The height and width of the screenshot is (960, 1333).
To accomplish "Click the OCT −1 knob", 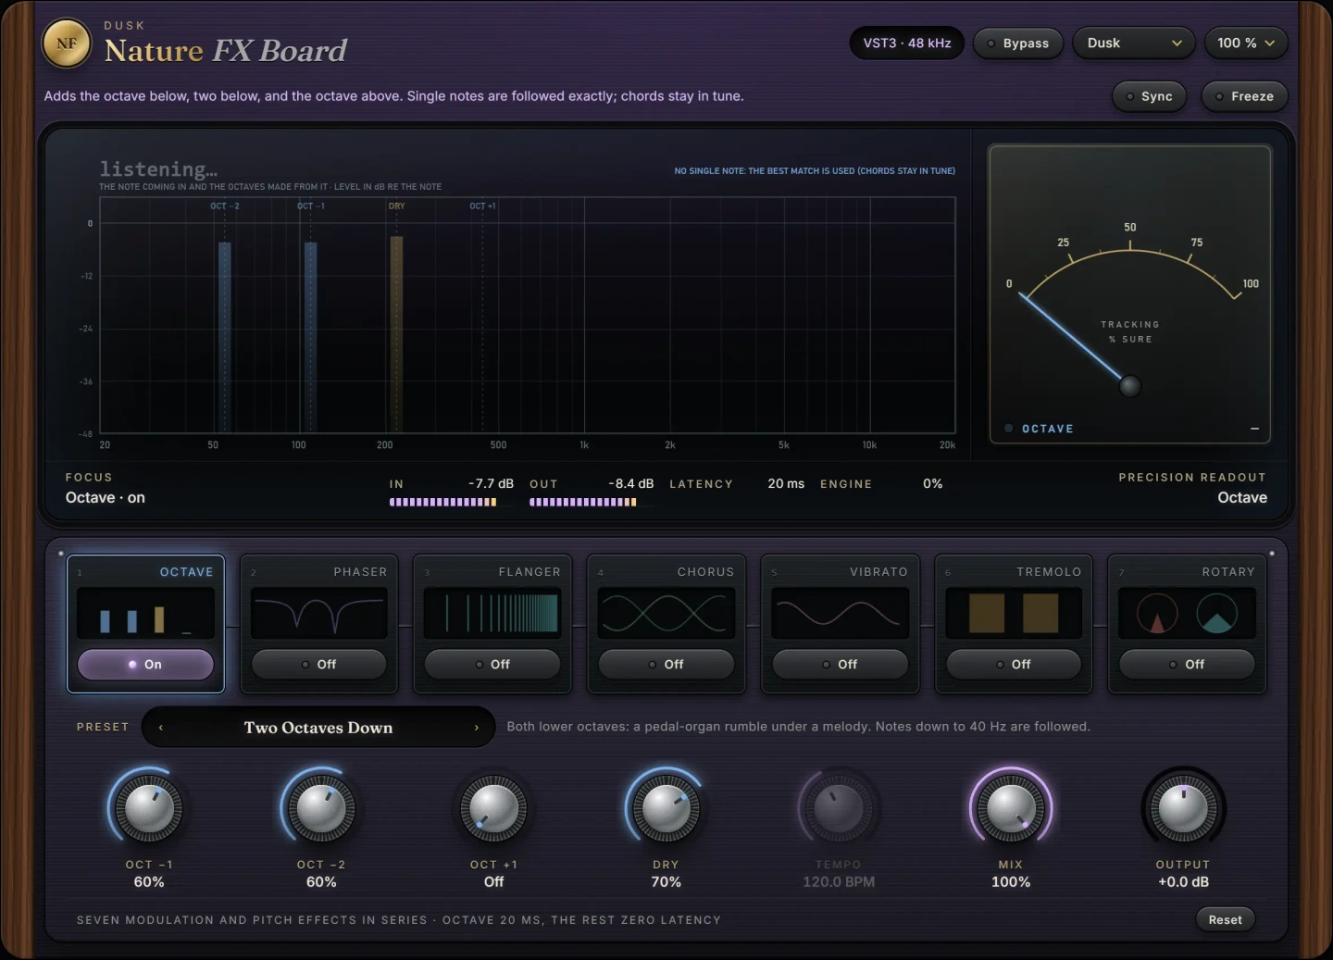I will (149, 808).
